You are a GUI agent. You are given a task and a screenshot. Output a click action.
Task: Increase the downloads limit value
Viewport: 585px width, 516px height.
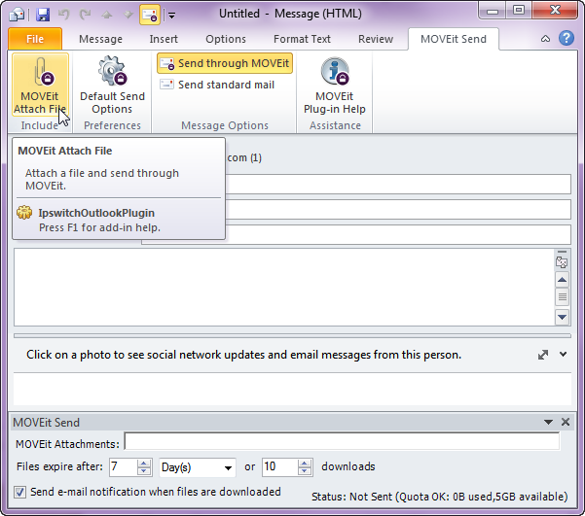(x=305, y=464)
